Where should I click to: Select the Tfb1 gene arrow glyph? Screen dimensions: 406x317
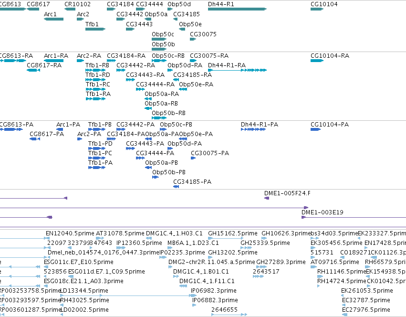pyautogui.click(x=95, y=29)
